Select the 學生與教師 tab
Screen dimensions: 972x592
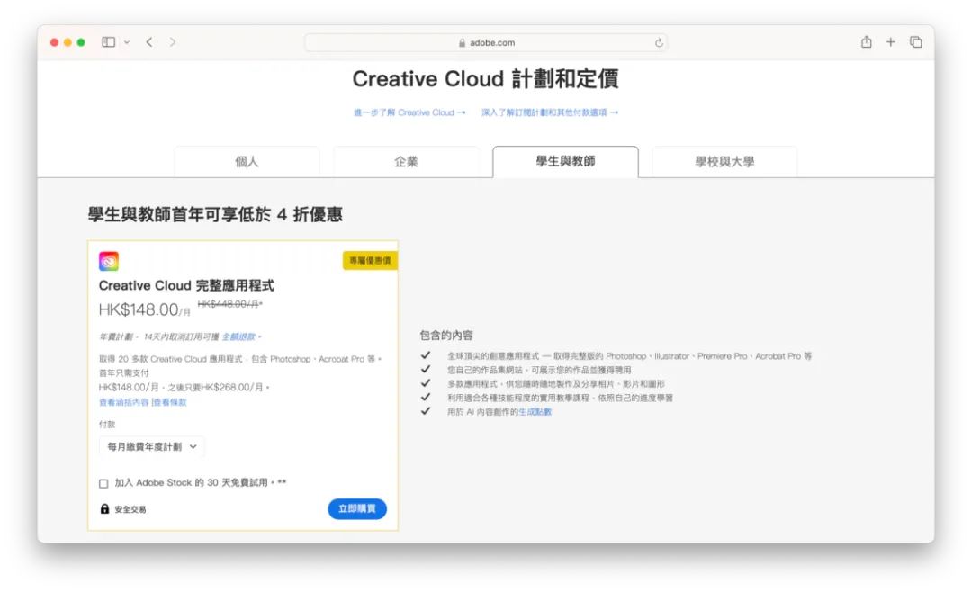565,162
